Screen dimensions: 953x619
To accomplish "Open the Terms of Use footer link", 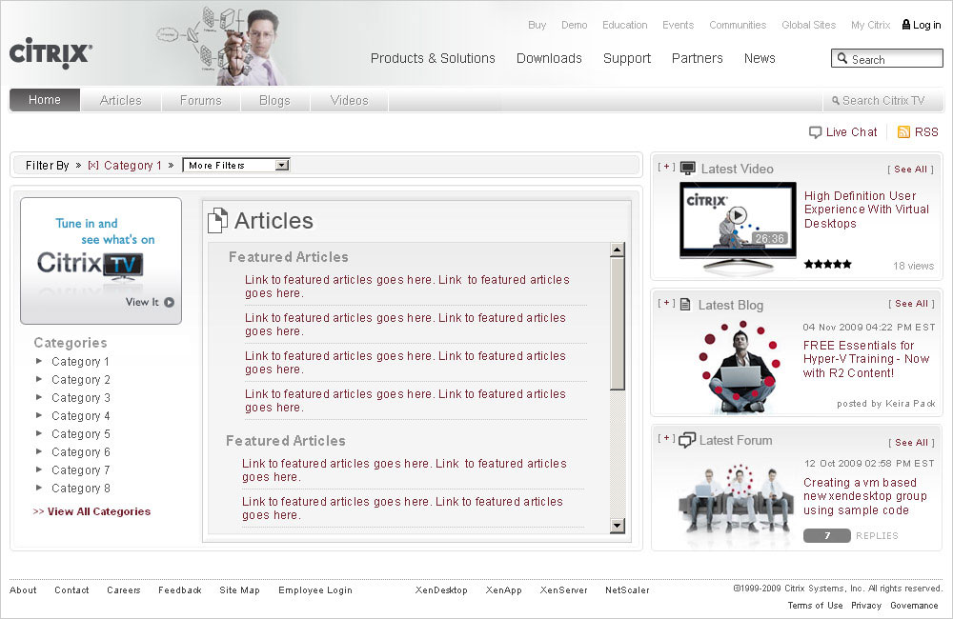I will click(x=815, y=605).
